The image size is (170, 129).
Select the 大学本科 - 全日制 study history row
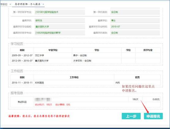[x=86, y=61]
